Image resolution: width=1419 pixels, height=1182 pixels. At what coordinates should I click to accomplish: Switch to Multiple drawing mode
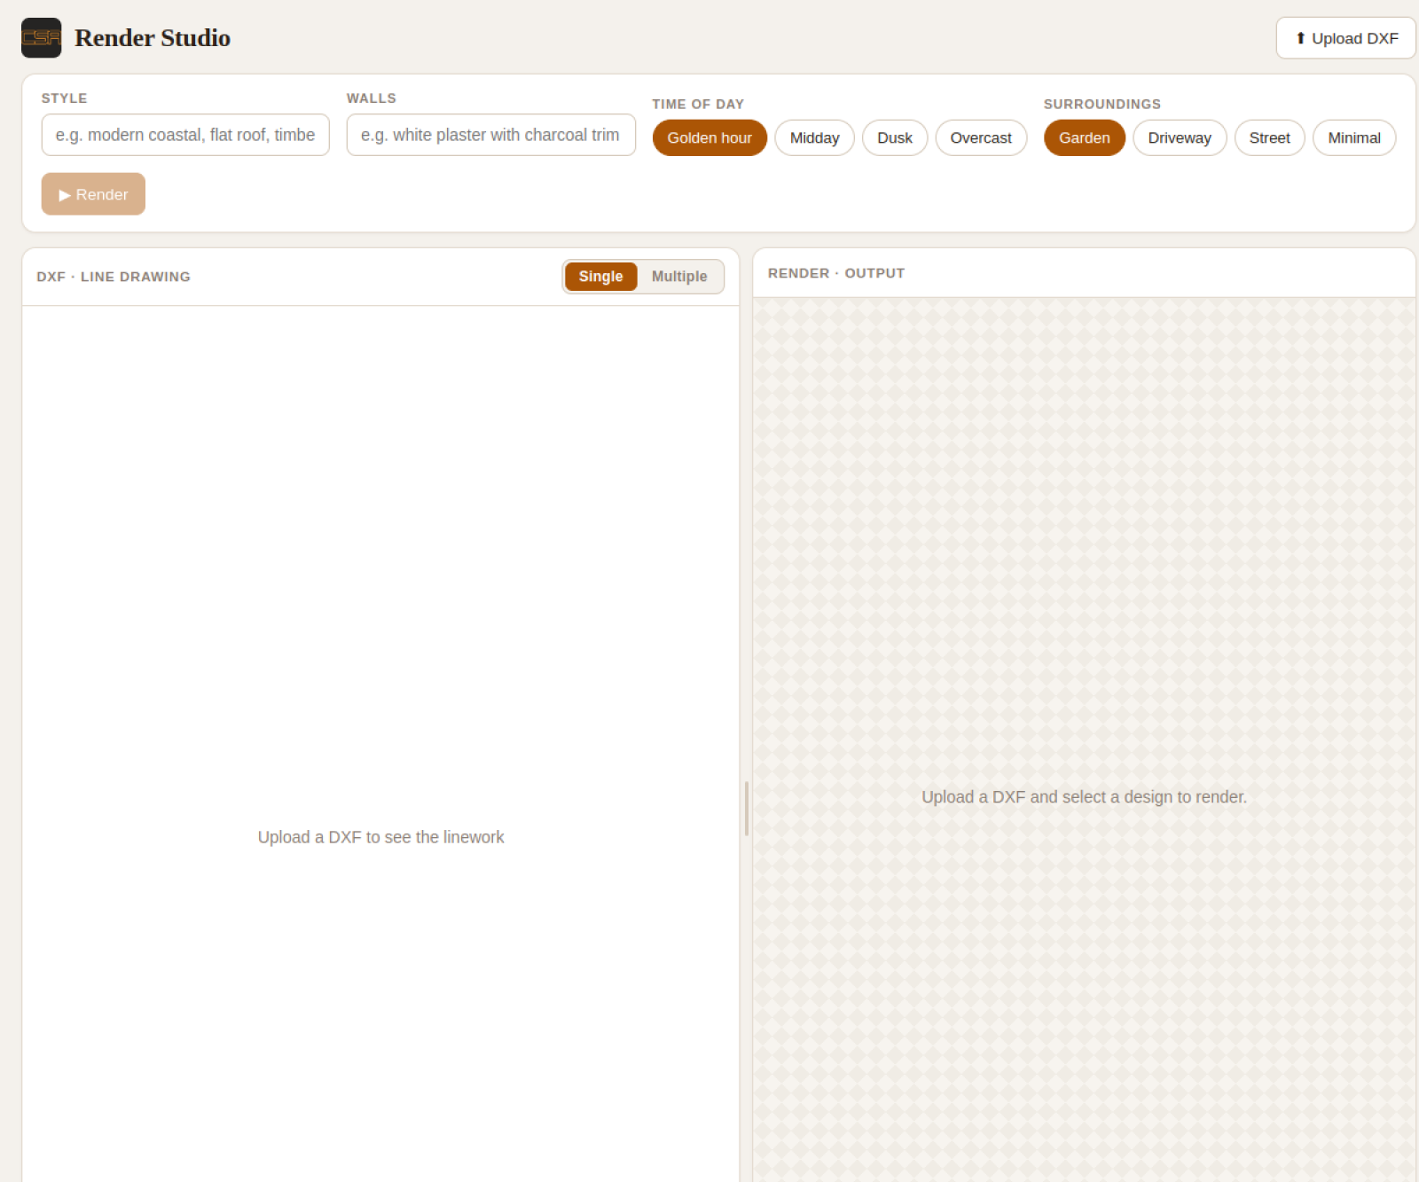tap(679, 277)
